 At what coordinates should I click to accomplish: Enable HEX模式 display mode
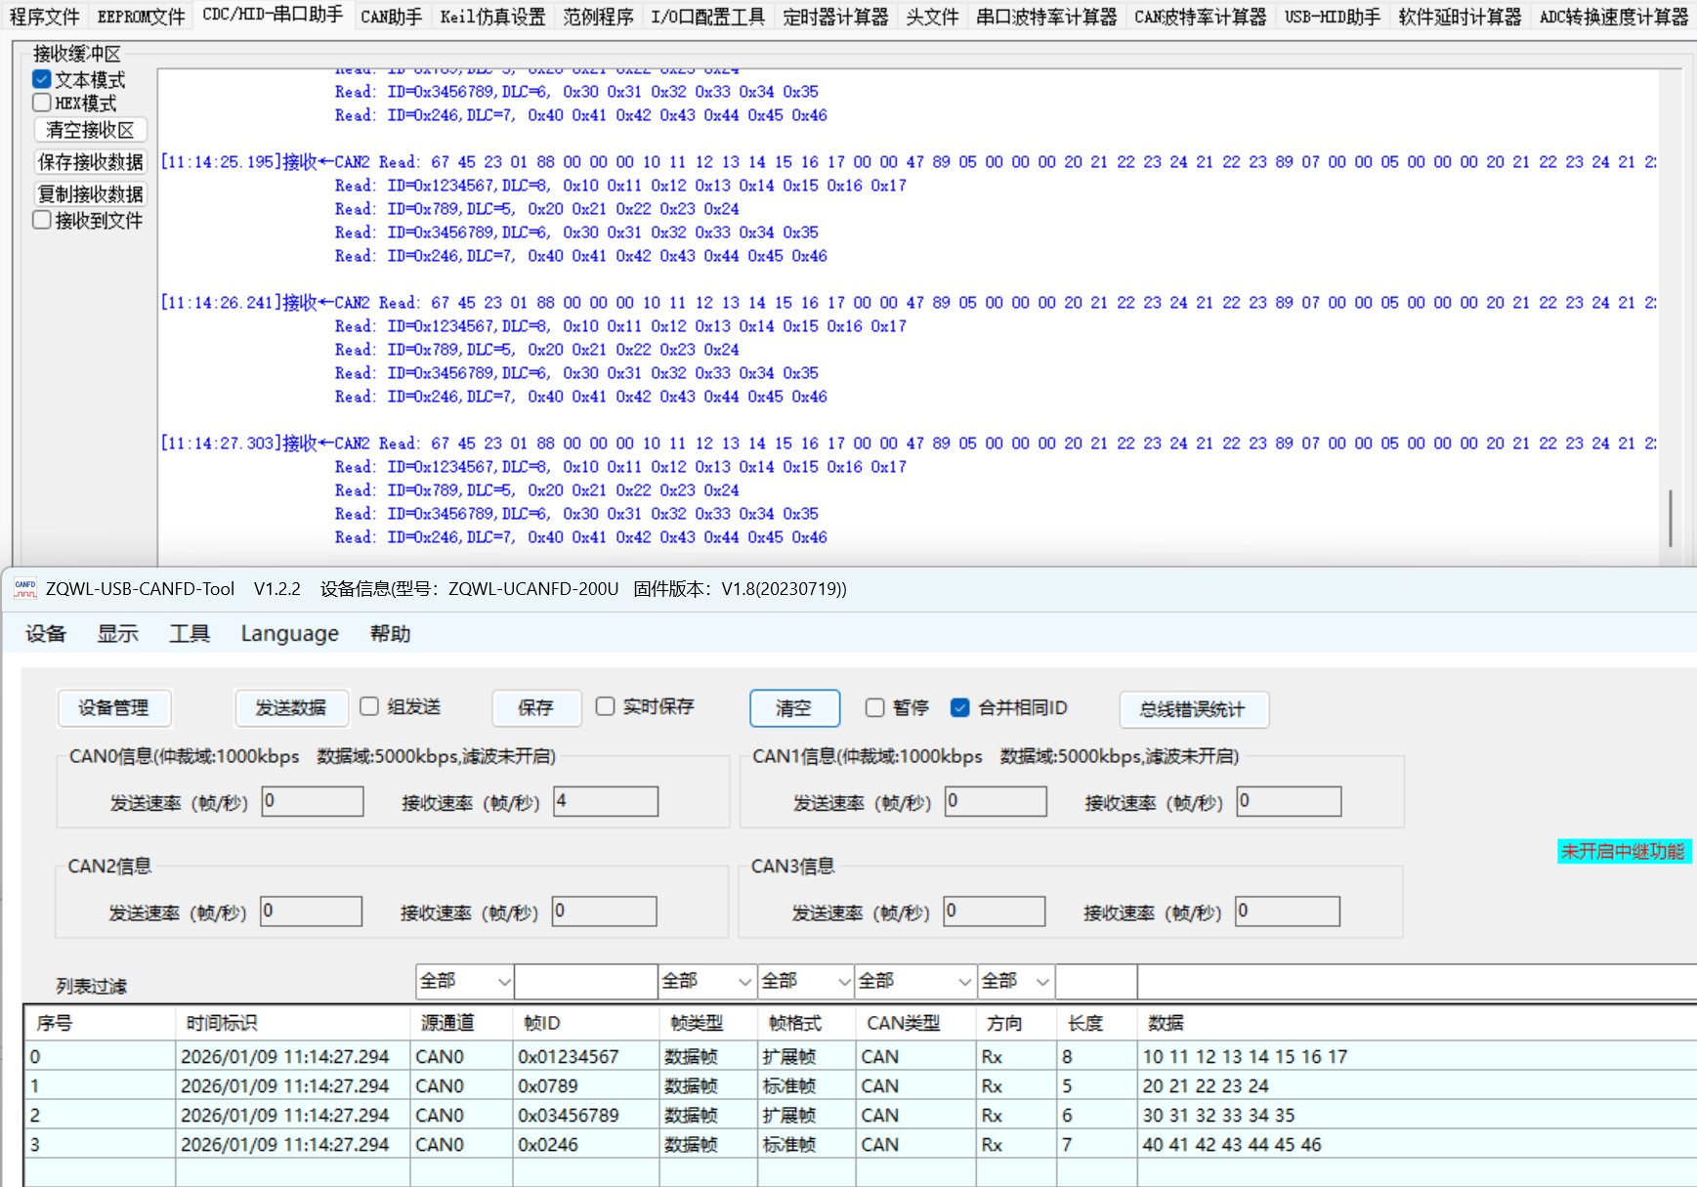[x=42, y=103]
